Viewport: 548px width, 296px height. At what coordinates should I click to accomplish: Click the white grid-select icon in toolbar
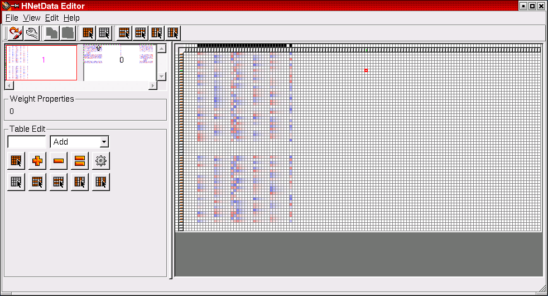[104, 33]
